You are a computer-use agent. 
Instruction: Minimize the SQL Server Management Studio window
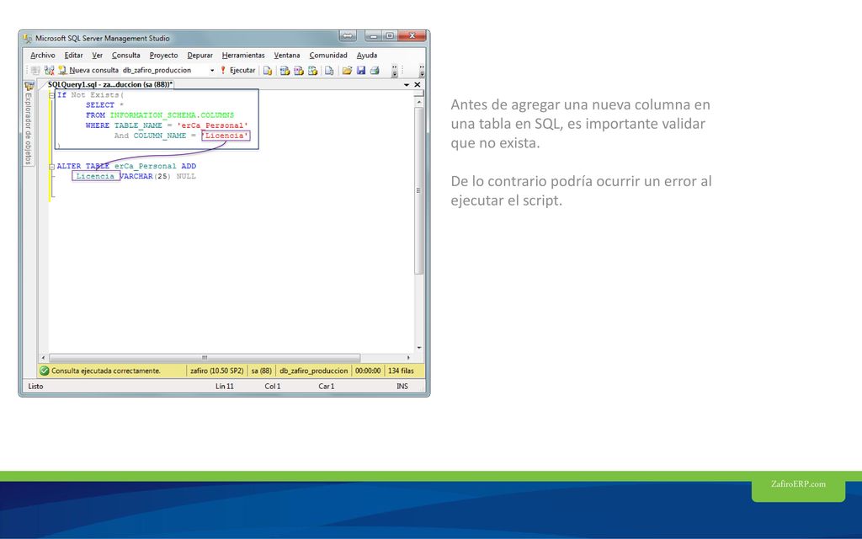pyautogui.click(x=373, y=35)
